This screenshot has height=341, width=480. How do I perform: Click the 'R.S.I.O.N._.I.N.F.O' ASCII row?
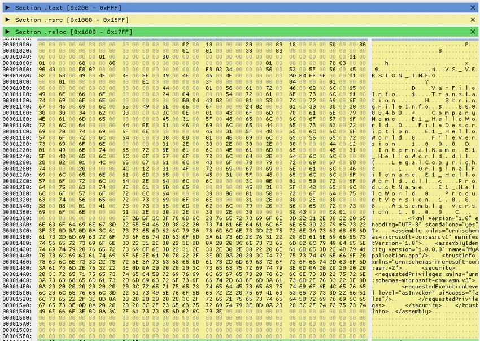point(404,75)
